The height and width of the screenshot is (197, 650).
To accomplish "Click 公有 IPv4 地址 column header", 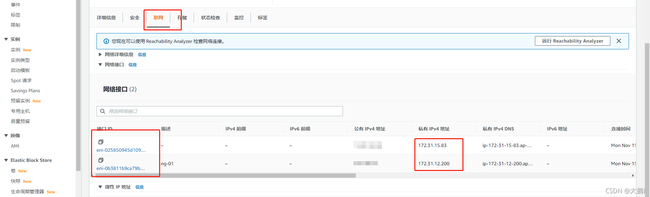I will (x=370, y=129).
